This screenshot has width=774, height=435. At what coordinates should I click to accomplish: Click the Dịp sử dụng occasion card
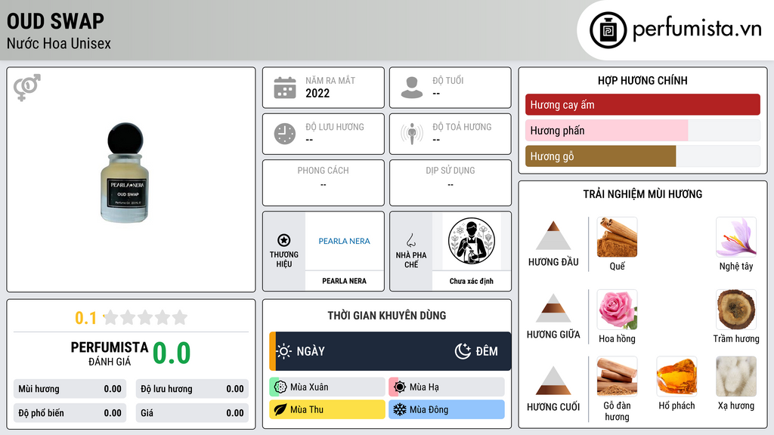point(450,183)
